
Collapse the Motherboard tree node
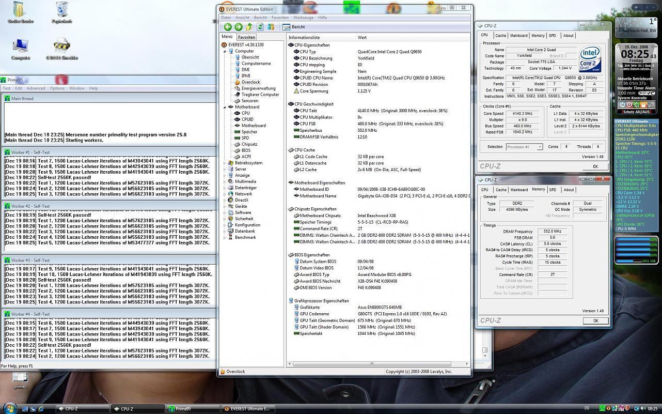[225, 107]
